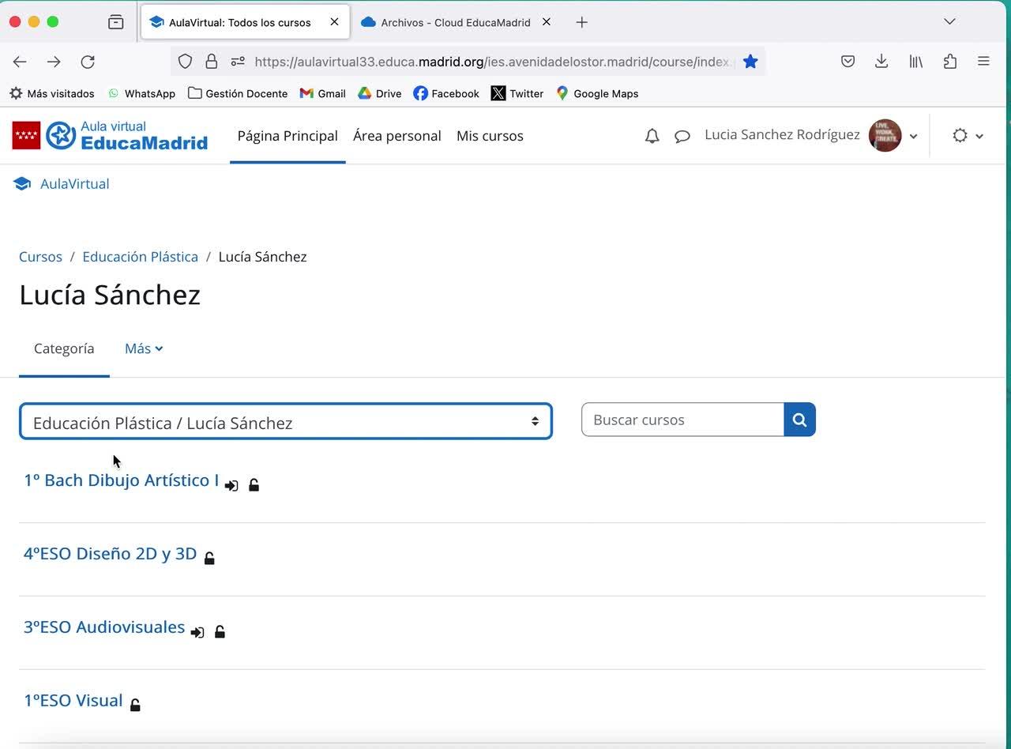The width and height of the screenshot is (1011, 749).
Task: Open the gear settings dropdown
Action: [968, 136]
